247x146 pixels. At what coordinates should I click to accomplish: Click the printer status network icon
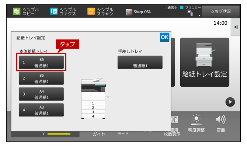(x=190, y=13)
